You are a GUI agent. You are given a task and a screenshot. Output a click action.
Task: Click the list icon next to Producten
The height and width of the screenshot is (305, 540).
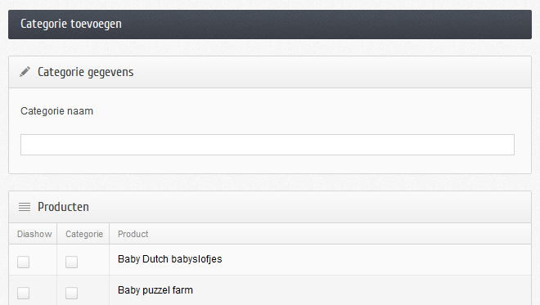tap(25, 207)
